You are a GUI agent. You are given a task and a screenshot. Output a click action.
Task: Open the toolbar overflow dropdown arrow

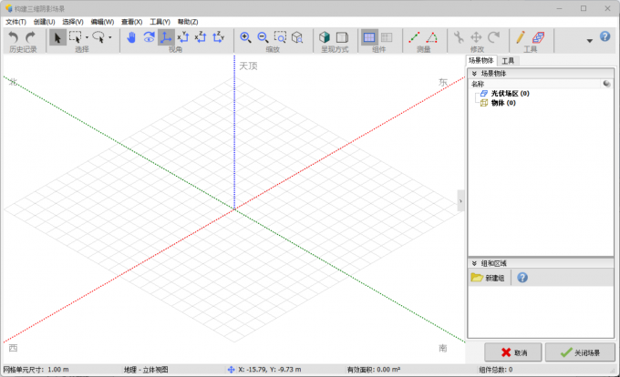pyautogui.click(x=590, y=41)
